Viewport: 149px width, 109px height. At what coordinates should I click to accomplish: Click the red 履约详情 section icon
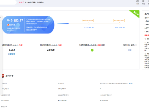pos(3,76)
